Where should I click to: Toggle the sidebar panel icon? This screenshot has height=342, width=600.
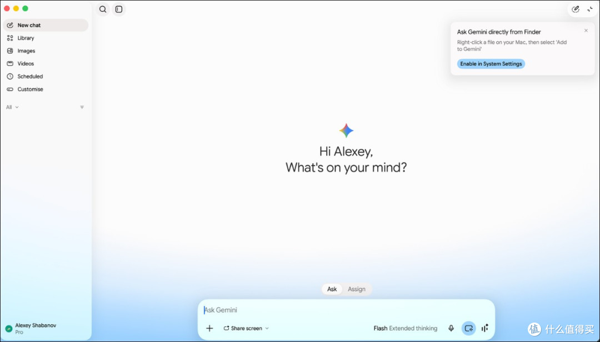(x=119, y=9)
